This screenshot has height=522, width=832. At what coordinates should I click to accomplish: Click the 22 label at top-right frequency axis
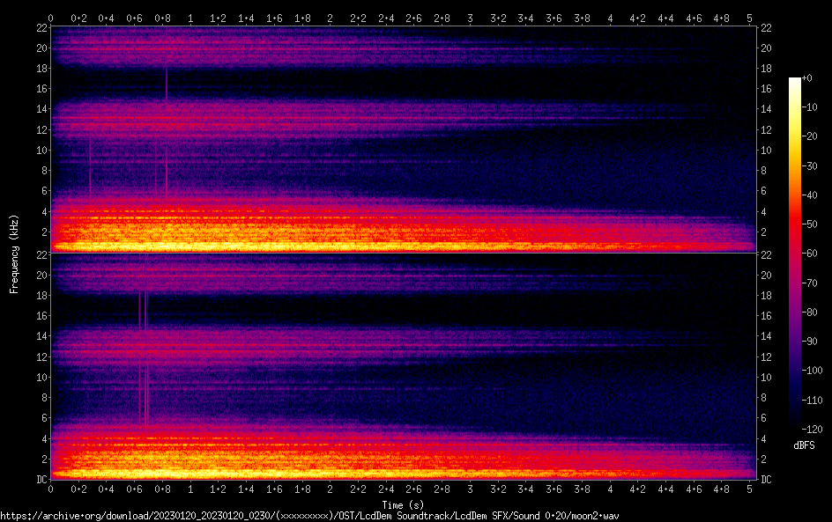point(766,28)
